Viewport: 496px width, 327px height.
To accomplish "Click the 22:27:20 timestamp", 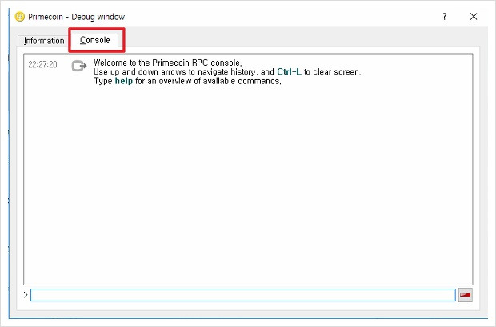I will tap(42, 65).
